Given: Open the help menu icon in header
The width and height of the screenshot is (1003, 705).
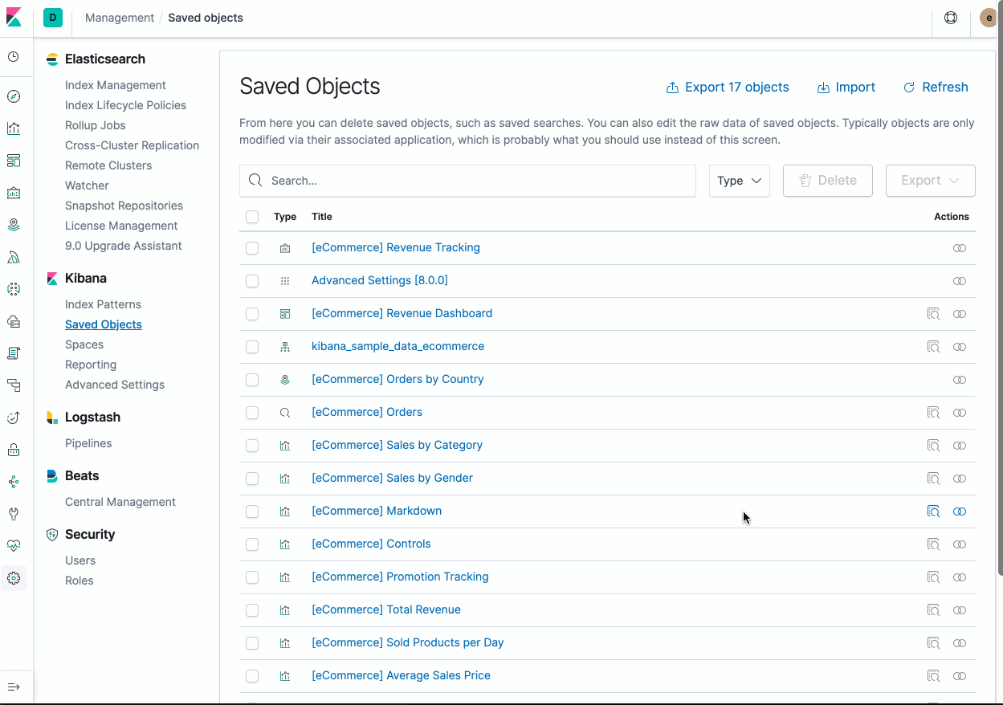Looking at the screenshot, I should click(951, 18).
